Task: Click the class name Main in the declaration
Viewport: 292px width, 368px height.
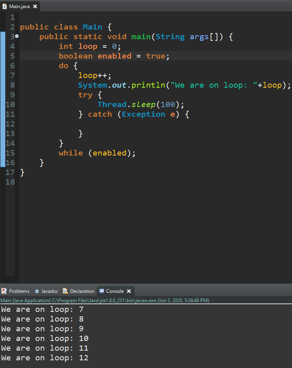Action: (x=92, y=27)
